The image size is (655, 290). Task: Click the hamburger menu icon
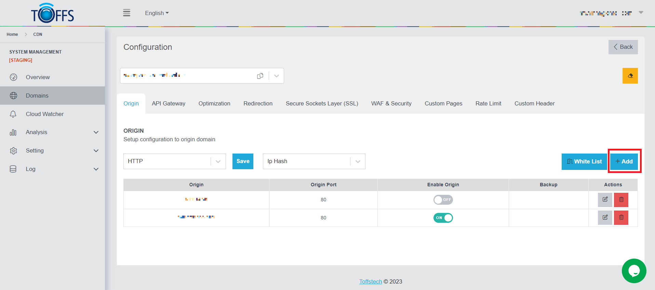coord(126,13)
